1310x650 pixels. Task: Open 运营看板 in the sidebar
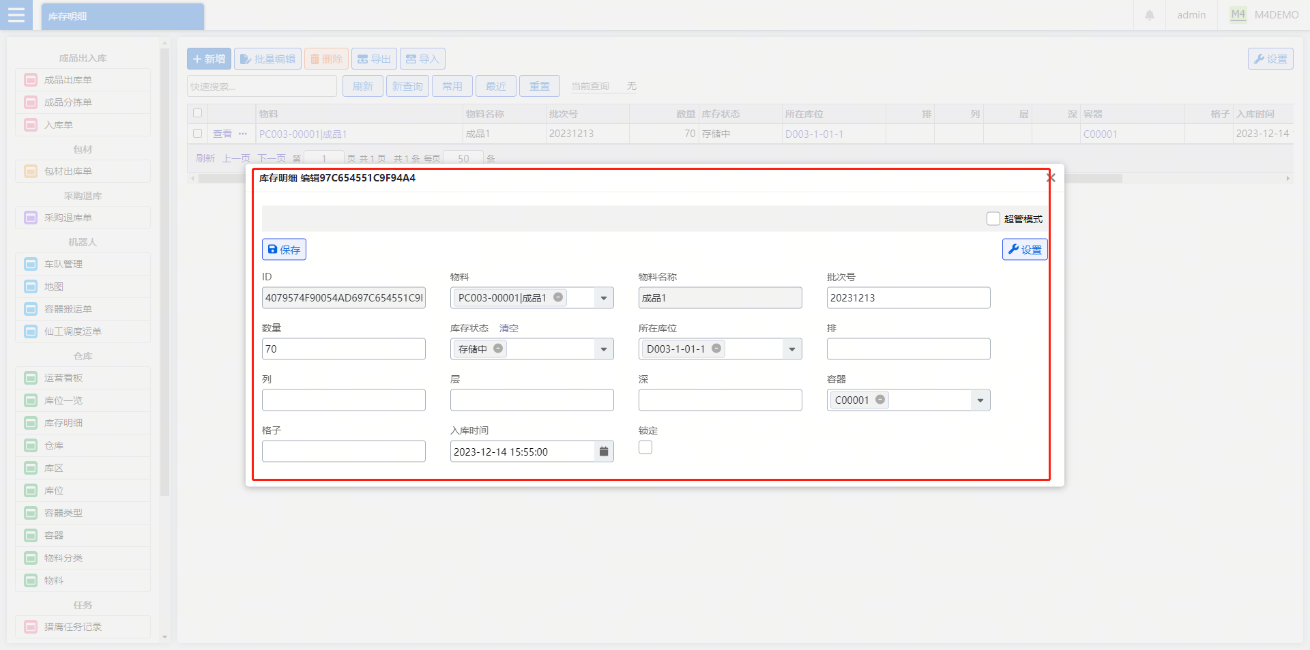pyautogui.click(x=83, y=378)
